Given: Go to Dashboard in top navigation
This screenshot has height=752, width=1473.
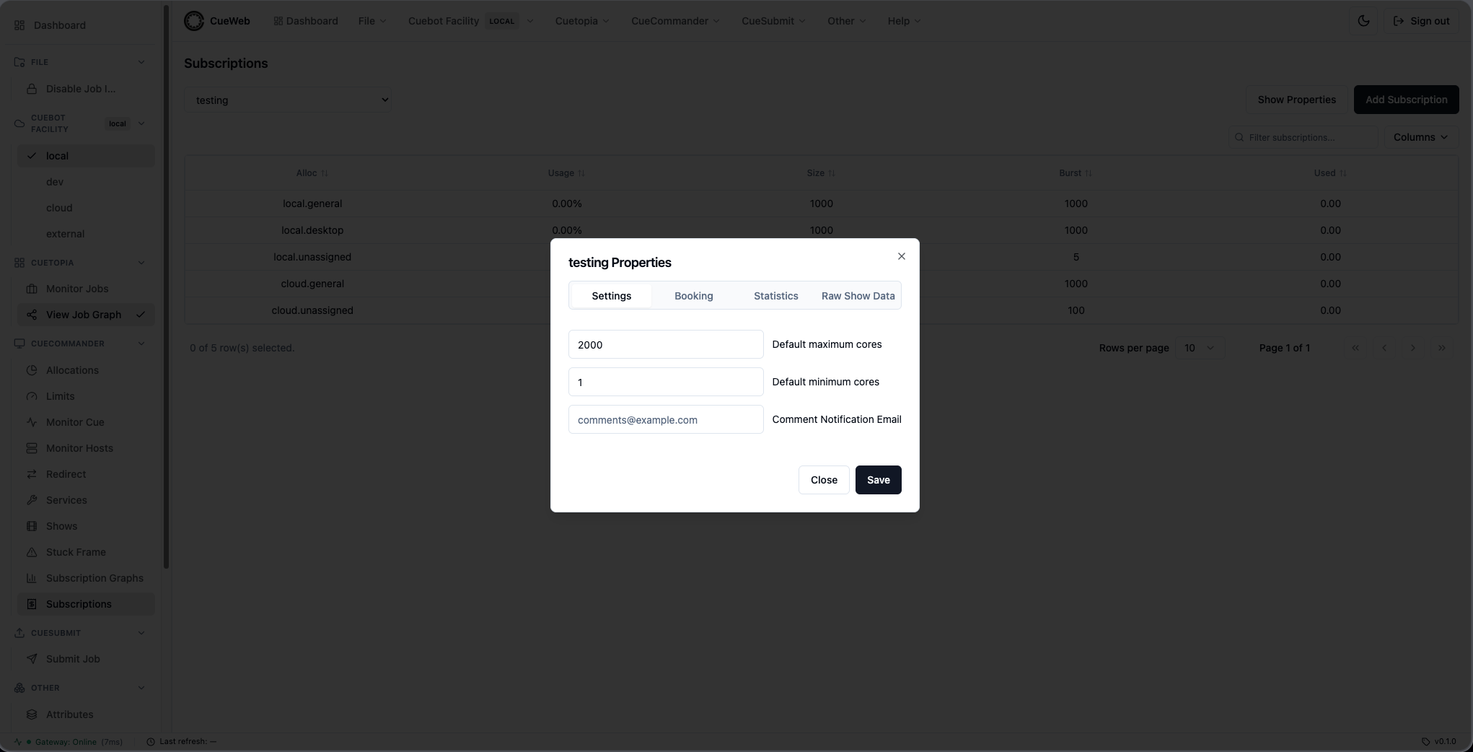Looking at the screenshot, I should (306, 21).
